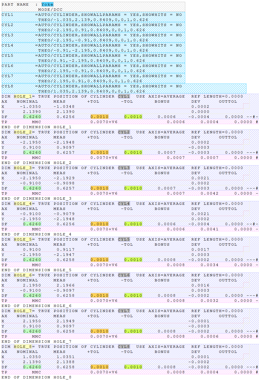Click the green DF nominal 0.6260 in HOLE_4
This screenshot has width=259, height=382.
pos(32,224)
